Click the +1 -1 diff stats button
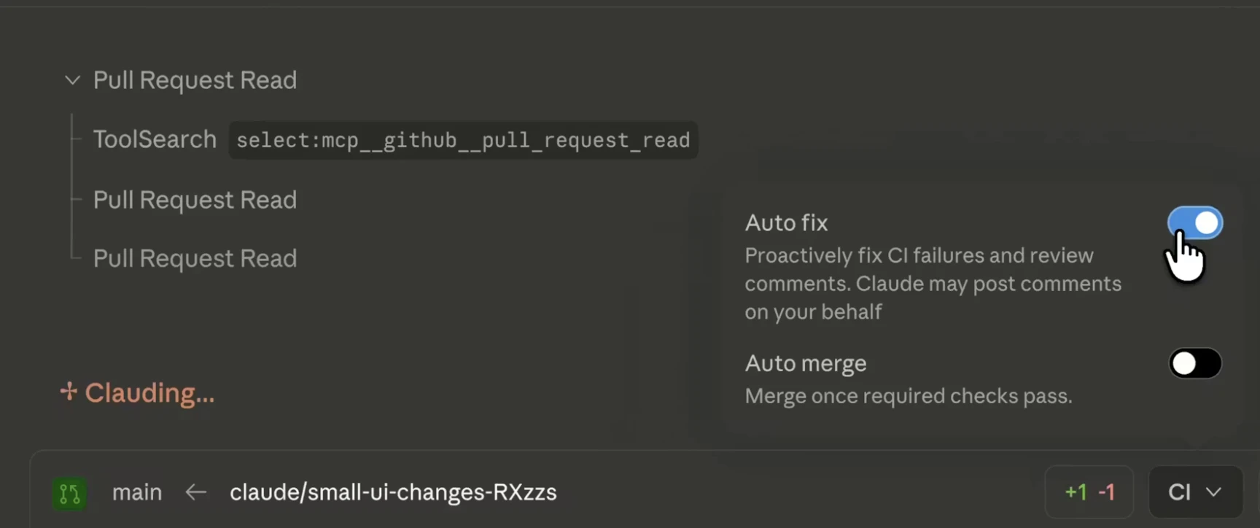 [x=1089, y=492]
